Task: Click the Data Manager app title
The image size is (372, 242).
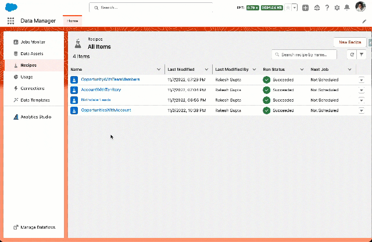Action: tap(38, 21)
